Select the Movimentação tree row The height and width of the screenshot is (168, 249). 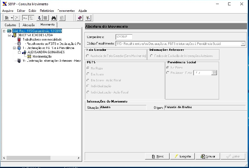coord(42,56)
